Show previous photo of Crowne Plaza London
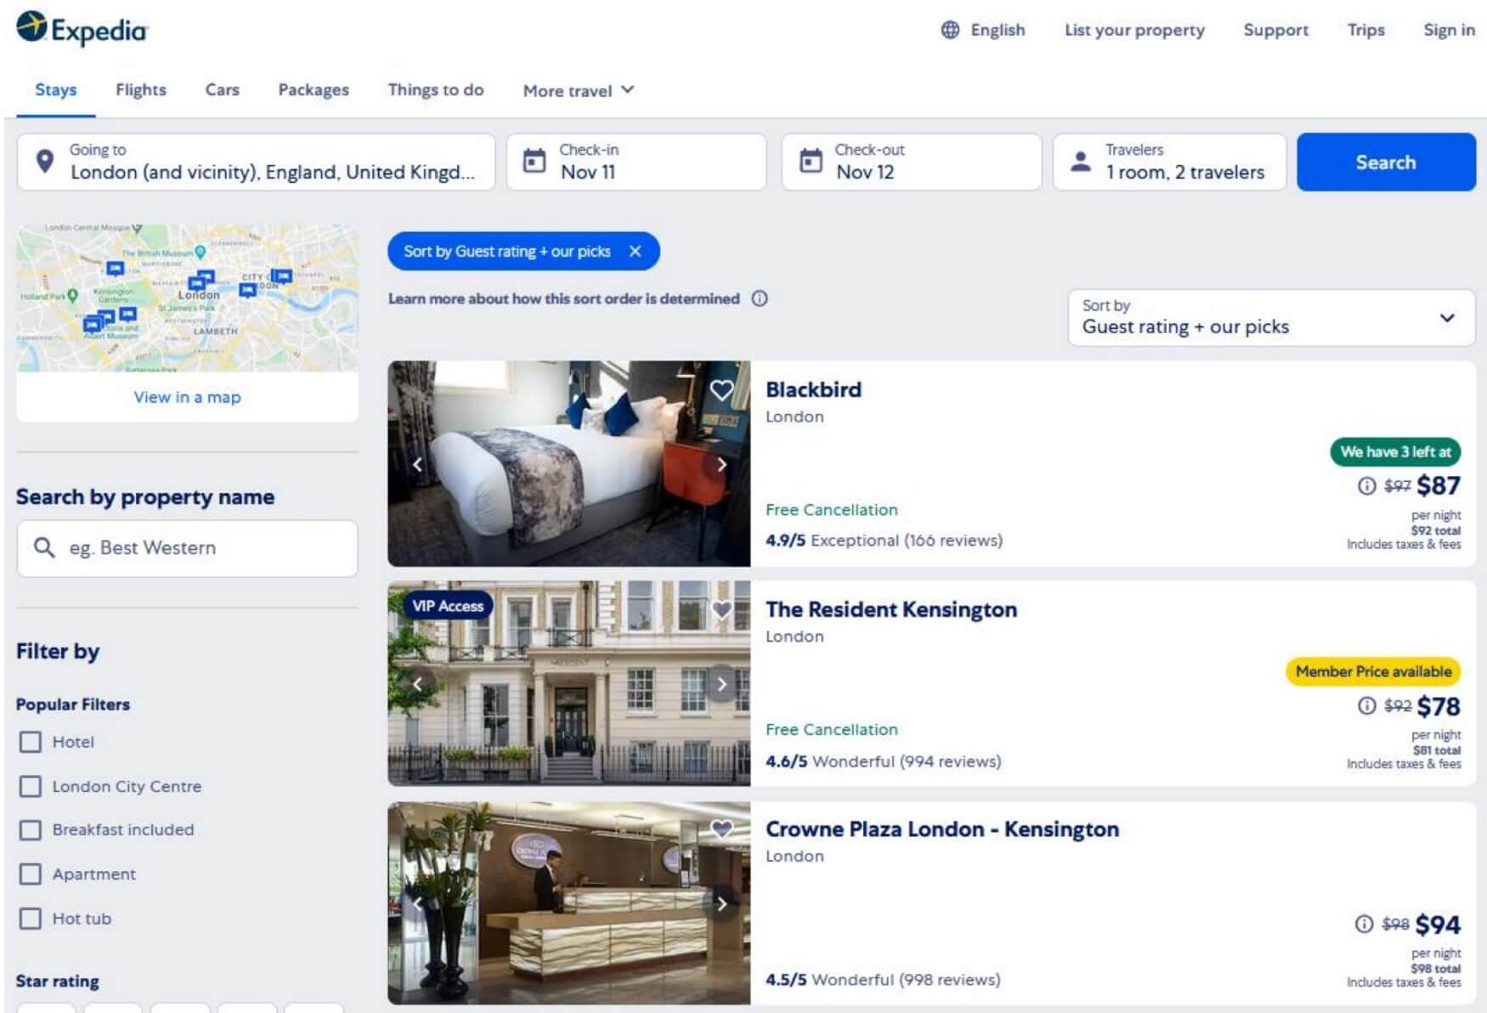This screenshot has height=1013, width=1487. pos(417,903)
